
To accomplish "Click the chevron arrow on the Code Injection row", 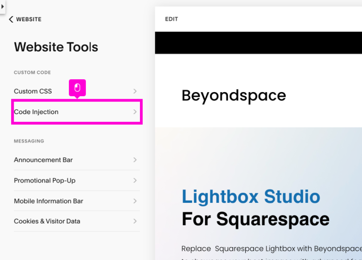I will tap(135, 112).
